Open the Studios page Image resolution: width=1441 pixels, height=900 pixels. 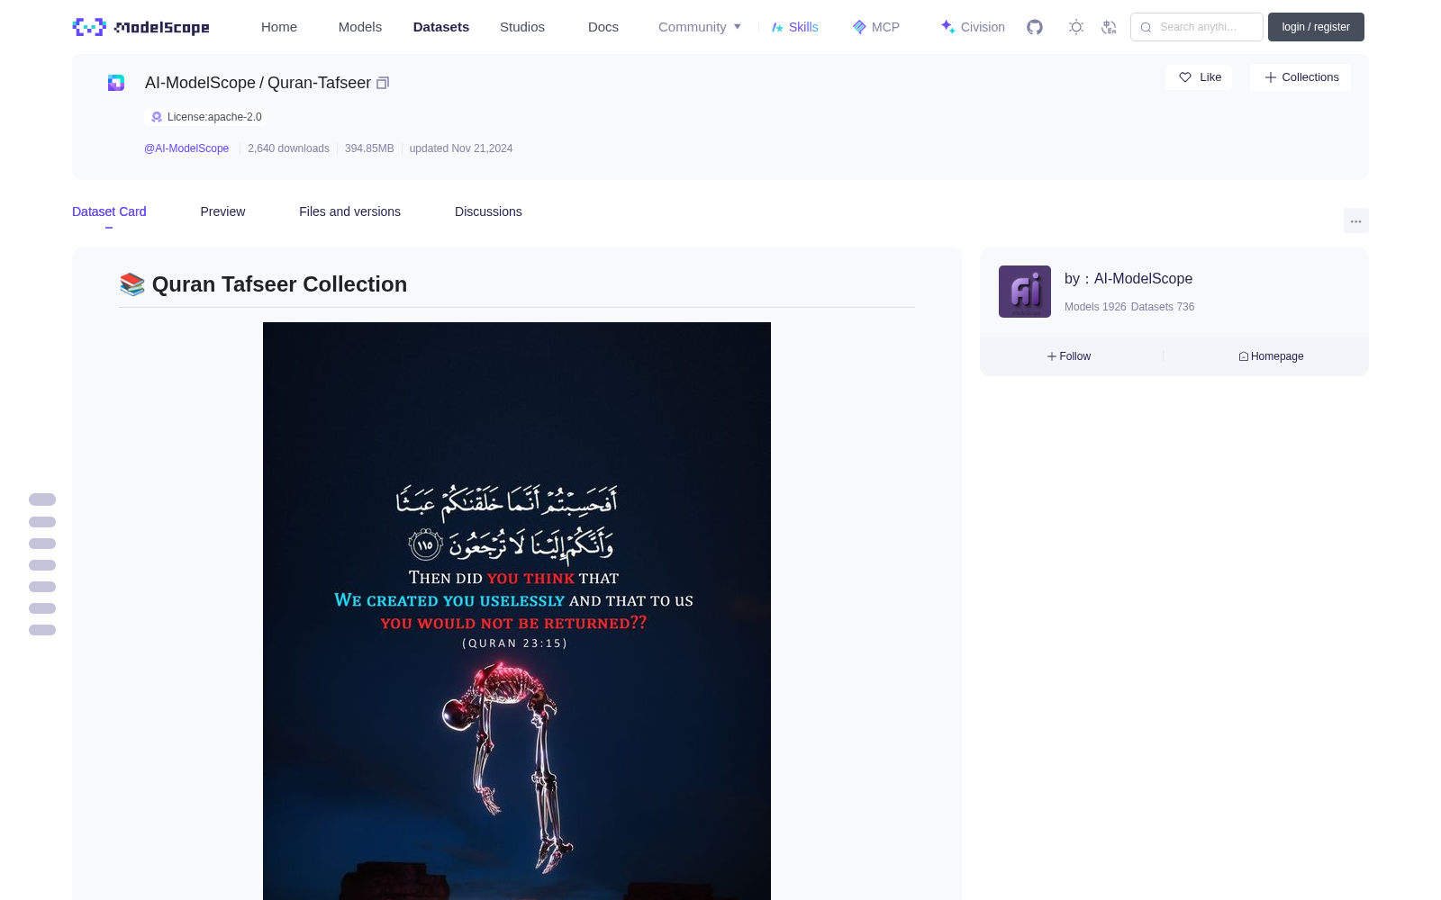(x=522, y=27)
